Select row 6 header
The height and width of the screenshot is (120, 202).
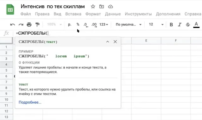(x=6, y=76)
